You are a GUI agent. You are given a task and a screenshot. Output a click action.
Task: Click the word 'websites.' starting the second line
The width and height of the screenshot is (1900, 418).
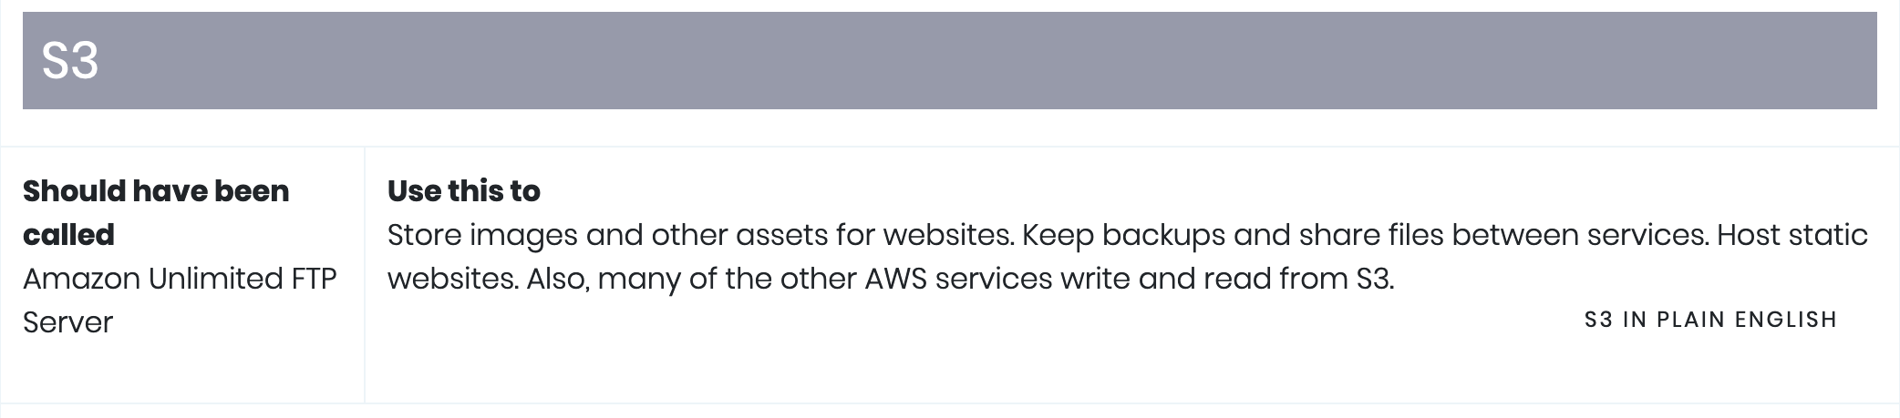[453, 279]
